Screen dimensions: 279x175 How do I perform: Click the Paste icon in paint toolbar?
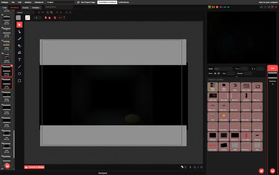tap(50, 18)
